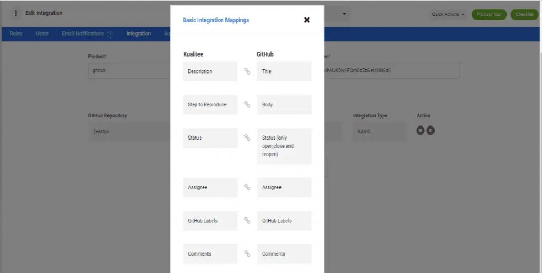542x273 pixels.
Task: Click the Basic Integration Mappings title
Action: [x=216, y=20]
